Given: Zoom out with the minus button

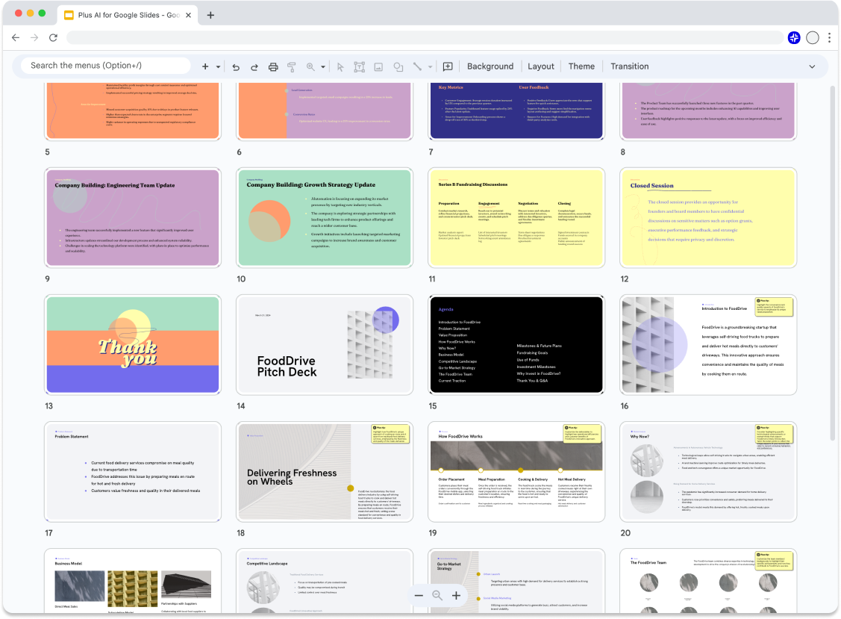Looking at the screenshot, I should point(419,595).
